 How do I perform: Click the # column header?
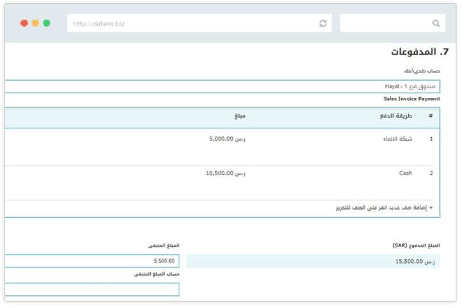pyautogui.click(x=430, y=116)
